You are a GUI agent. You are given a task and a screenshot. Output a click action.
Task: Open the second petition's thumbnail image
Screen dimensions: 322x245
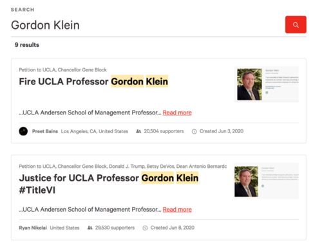(267, 181)
